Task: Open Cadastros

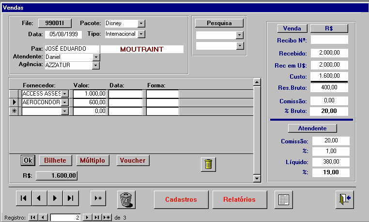Action: 181,199
